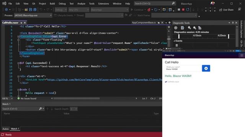245x137 pixels.
Task: Switch to the Autos tab
Action: click(5, 129)
